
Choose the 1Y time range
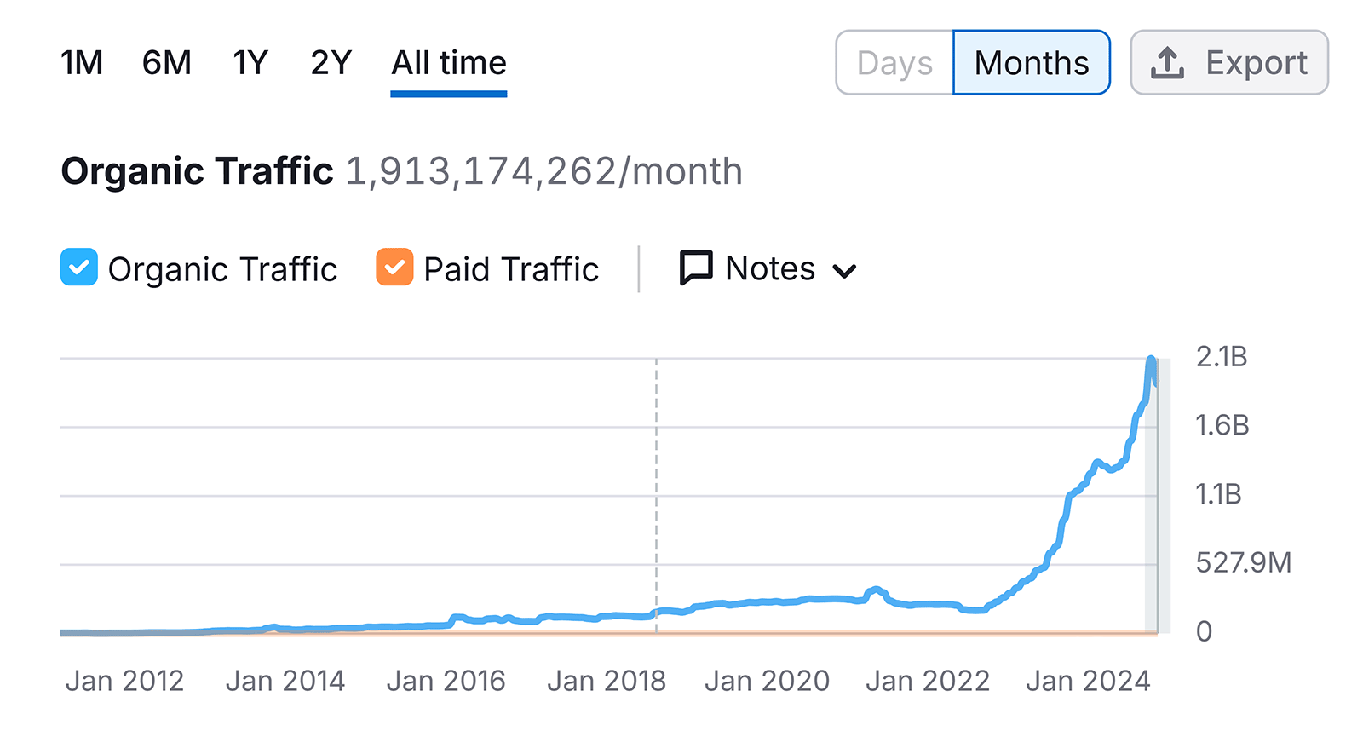(x=250, y=63)
